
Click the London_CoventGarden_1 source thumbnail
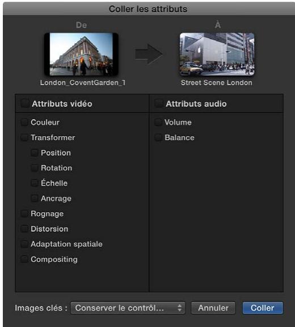[x=81, y=54]
